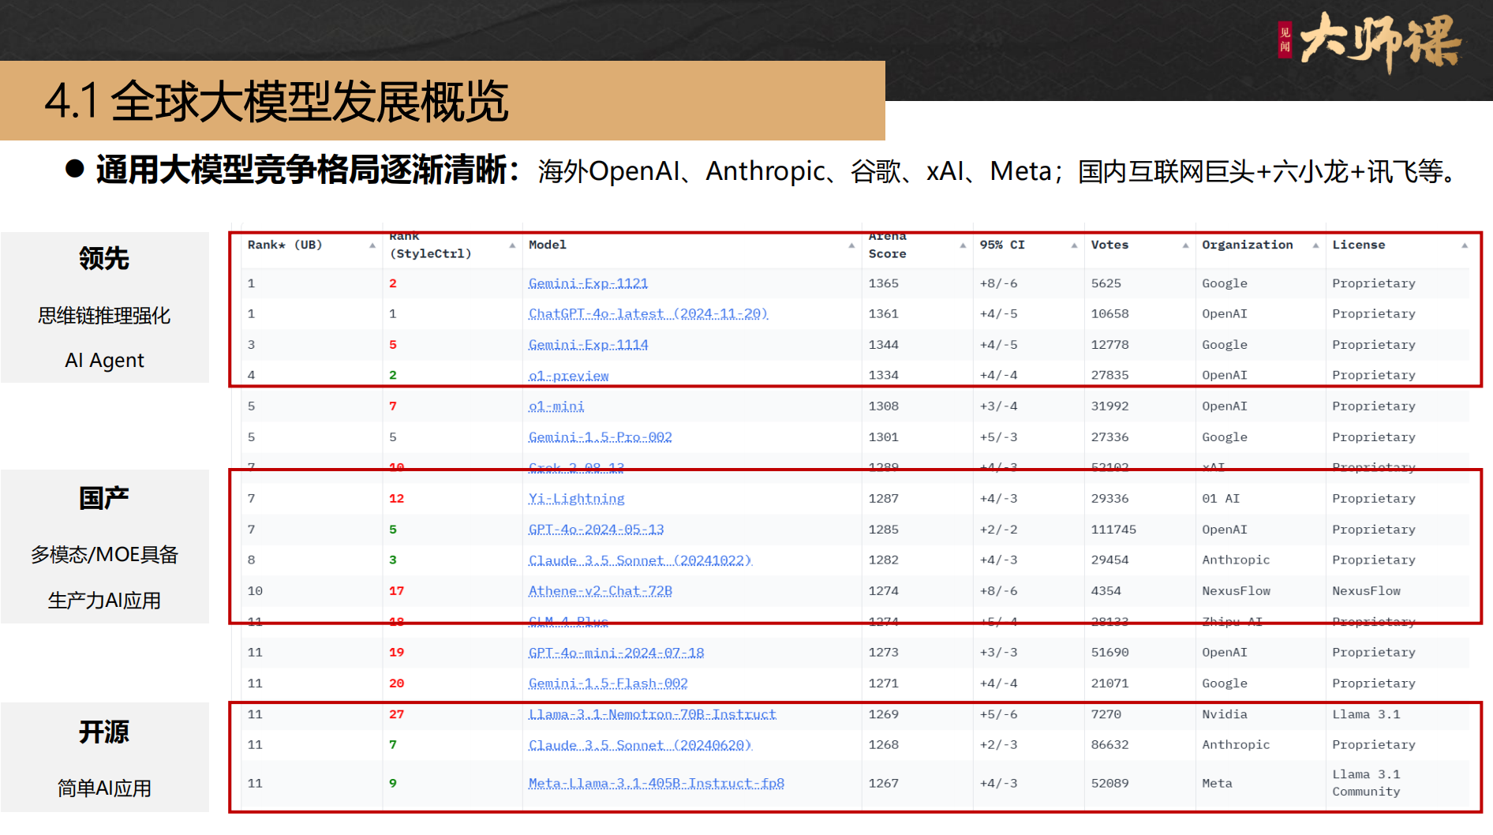Select the organization cell Anthropic for Claude 20241022
The image size is (1493, 835).
pos(1236,560)
